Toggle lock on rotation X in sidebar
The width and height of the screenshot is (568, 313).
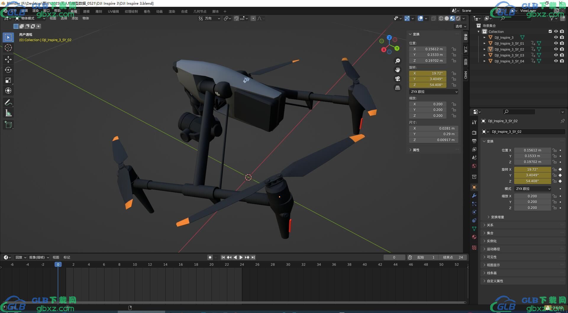(x=454, y=73)
